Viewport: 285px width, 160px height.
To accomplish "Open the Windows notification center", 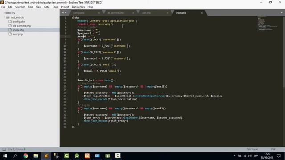I will (278, 156).
